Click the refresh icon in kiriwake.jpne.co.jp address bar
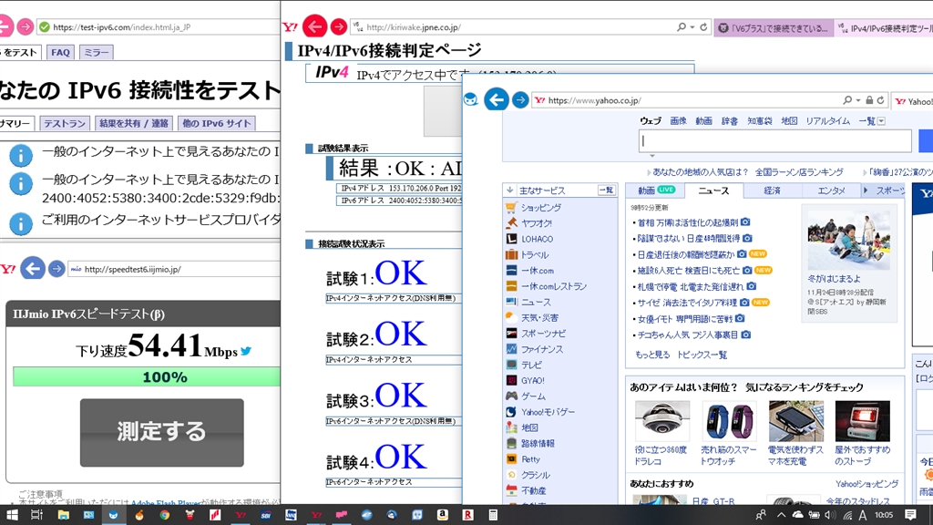933x525 pixels. (703, 27)
